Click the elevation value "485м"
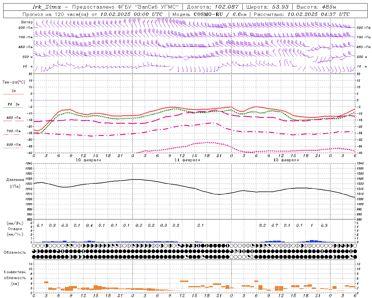The height and width of the screenshot is (298, 372). pos(330,7)
